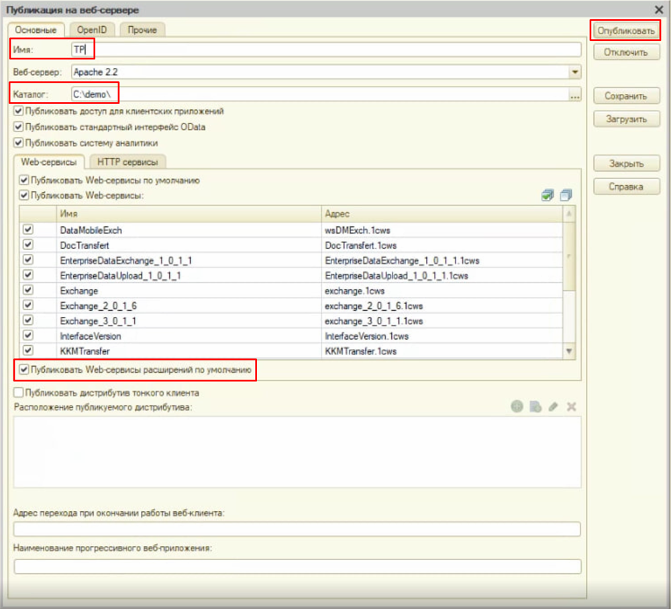This screenshot has height=609, width=671.
Task: Click the add distributive location icon
Action: tap(517, 406)
